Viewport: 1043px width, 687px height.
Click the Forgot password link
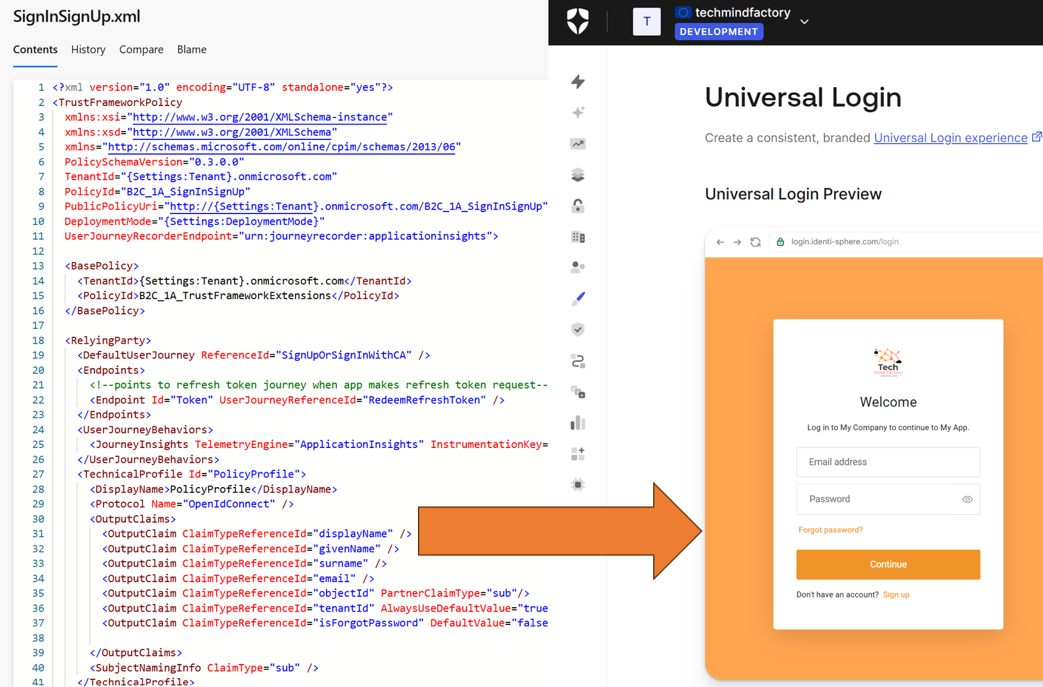pos(830,530)
